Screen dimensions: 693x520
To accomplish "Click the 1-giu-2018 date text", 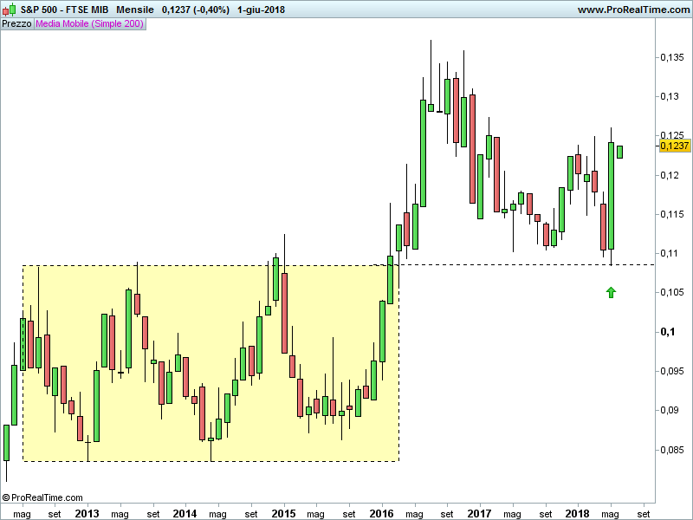I will tap(261, 10).
